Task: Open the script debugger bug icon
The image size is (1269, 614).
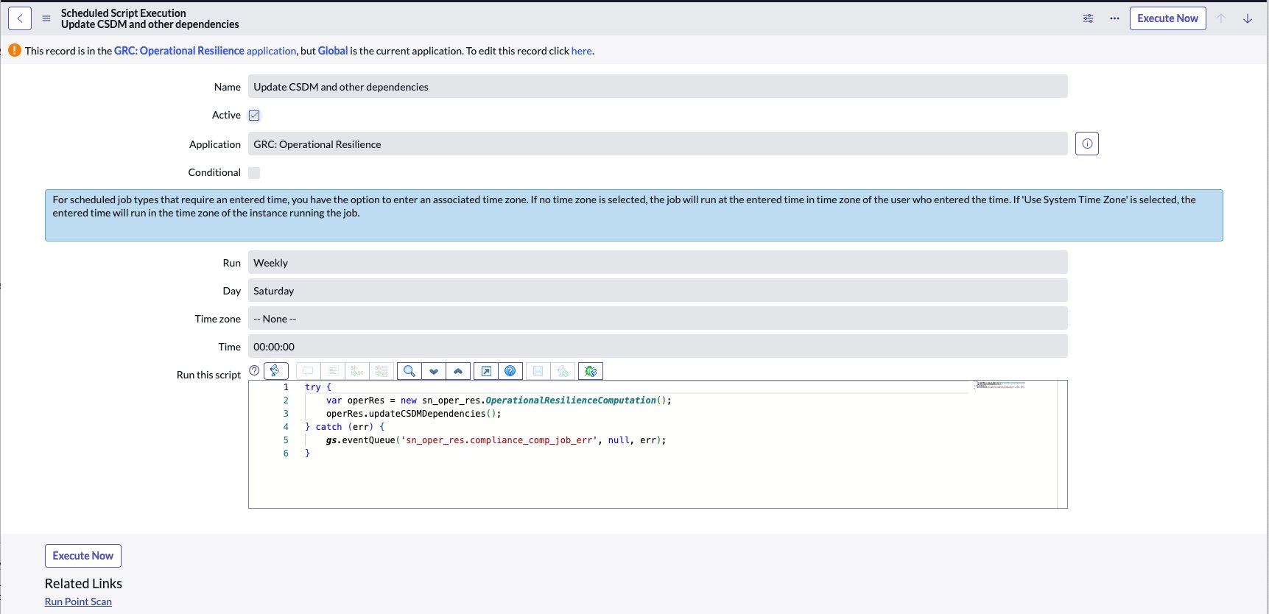Action: 591,371
